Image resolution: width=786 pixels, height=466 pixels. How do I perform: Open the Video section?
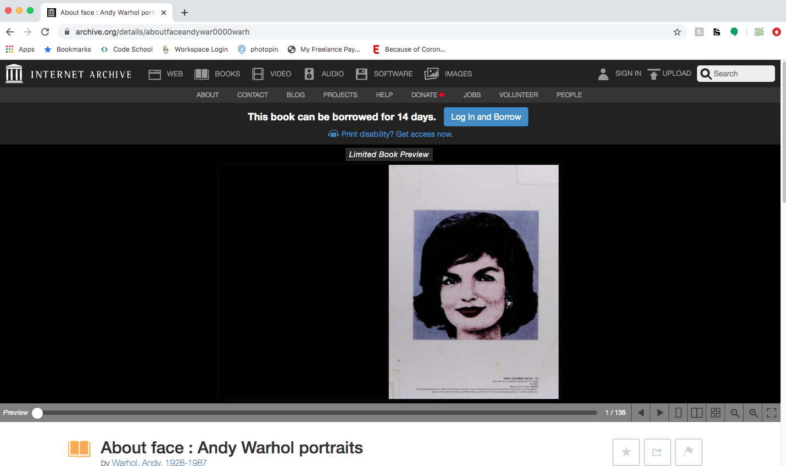(x=271, y=74)
